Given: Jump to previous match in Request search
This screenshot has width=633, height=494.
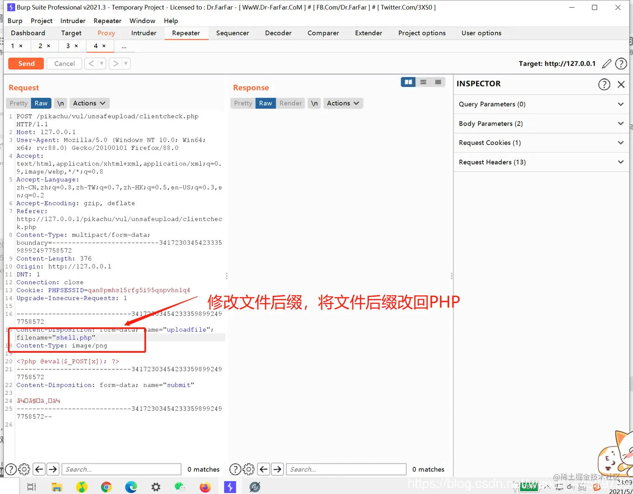Looking at the screenshot, I should tap(39, 469).
